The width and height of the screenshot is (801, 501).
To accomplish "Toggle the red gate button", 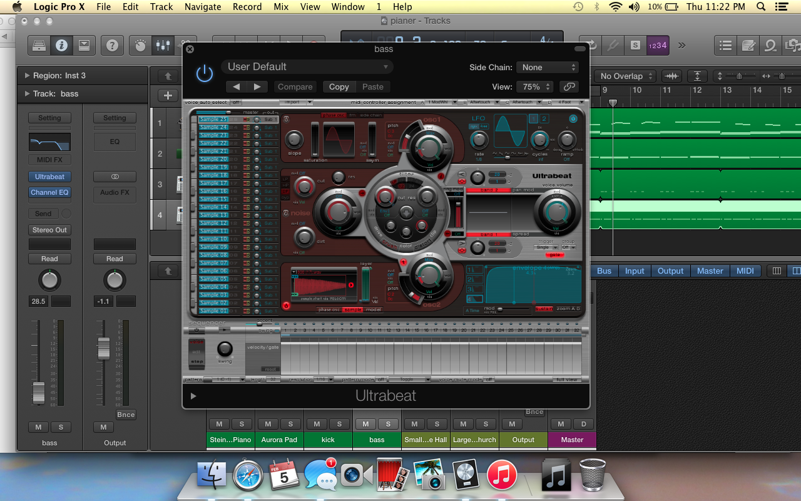I will tap(554, 254).
